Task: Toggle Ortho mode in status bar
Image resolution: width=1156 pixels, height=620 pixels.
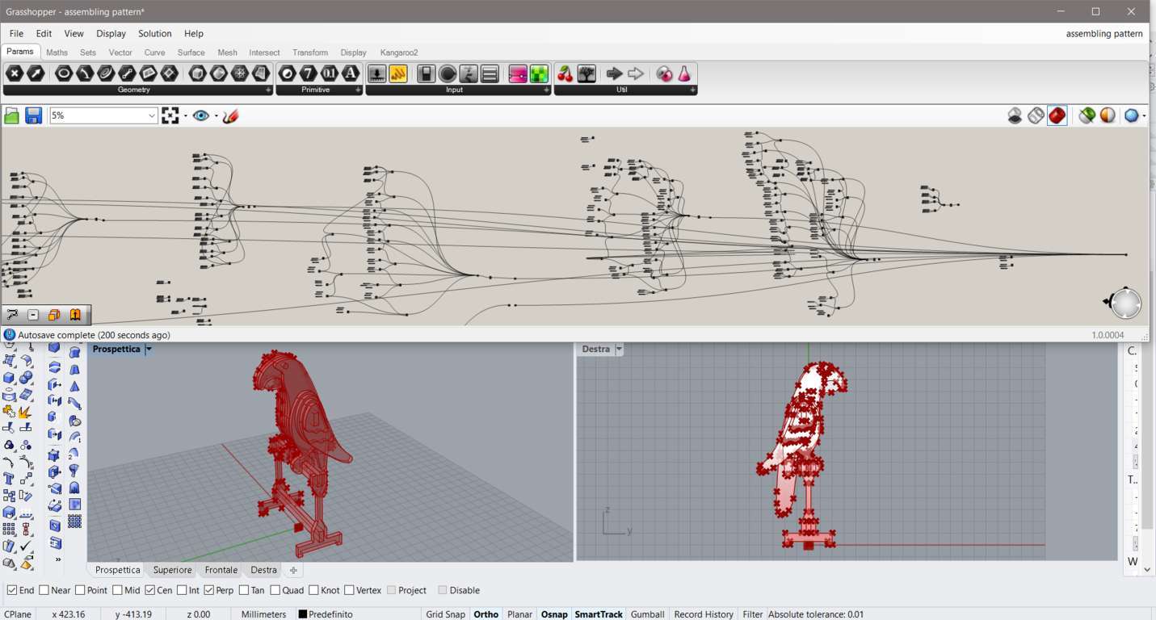Action: coord(486,614)
